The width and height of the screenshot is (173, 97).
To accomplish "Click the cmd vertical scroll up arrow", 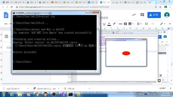I will pyautogui.click(x=98, y=16).
